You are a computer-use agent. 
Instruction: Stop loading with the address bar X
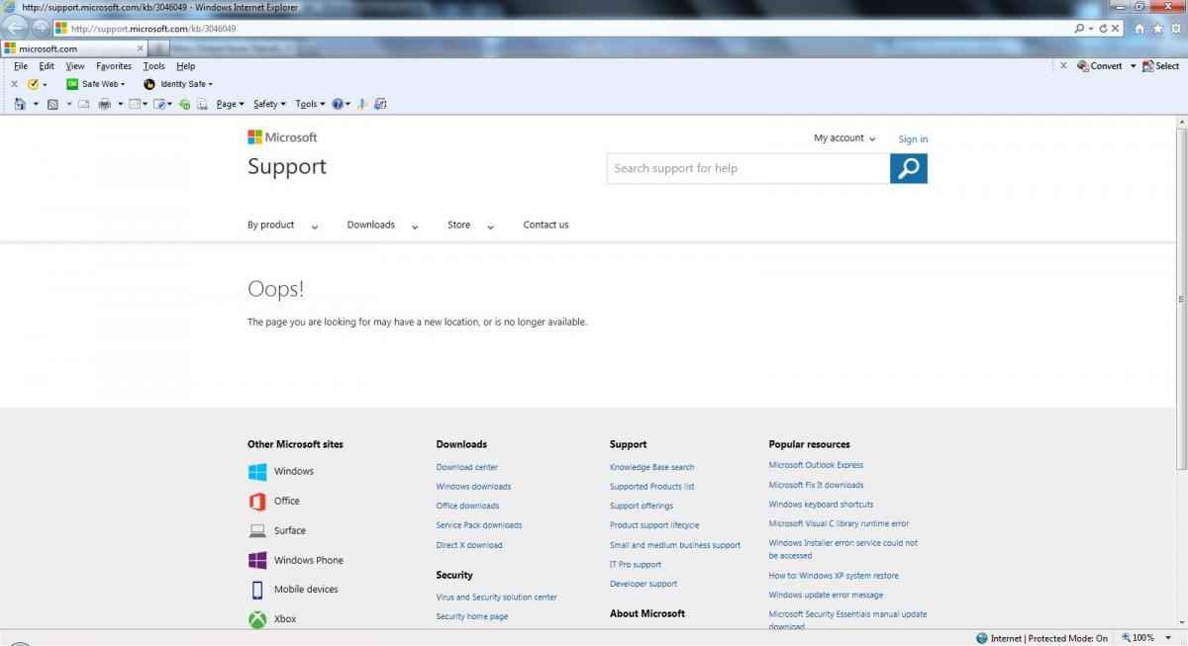click(x=1116, y=29)
